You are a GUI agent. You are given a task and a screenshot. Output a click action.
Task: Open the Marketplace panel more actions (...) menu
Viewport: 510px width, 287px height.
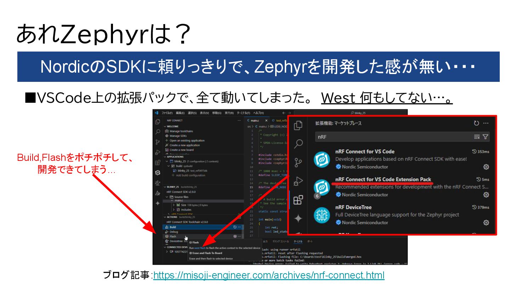(x=486, y=123)
